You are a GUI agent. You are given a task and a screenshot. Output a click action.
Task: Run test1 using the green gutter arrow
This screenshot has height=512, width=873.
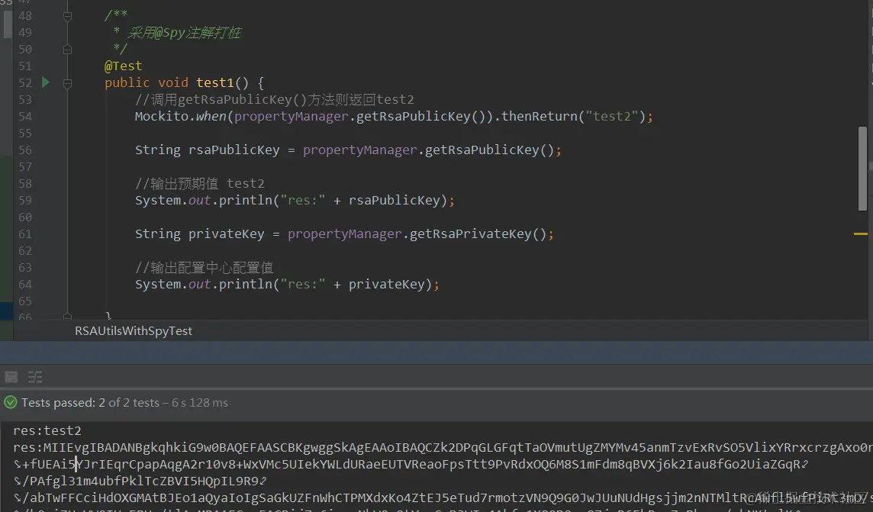tap(46, 82)
